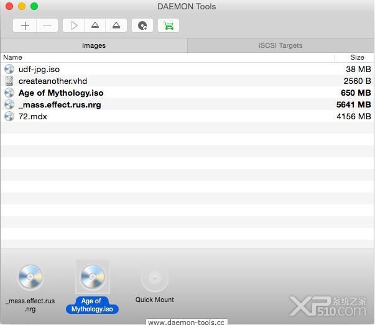Minimize the window with the yellow button
The image size is (375, 325).
tap(22, 6)
